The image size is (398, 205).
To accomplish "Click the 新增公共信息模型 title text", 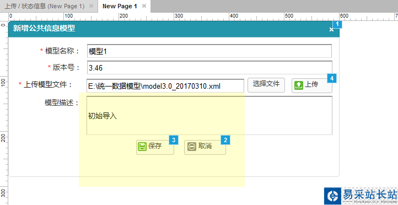I will coord(44,29).
